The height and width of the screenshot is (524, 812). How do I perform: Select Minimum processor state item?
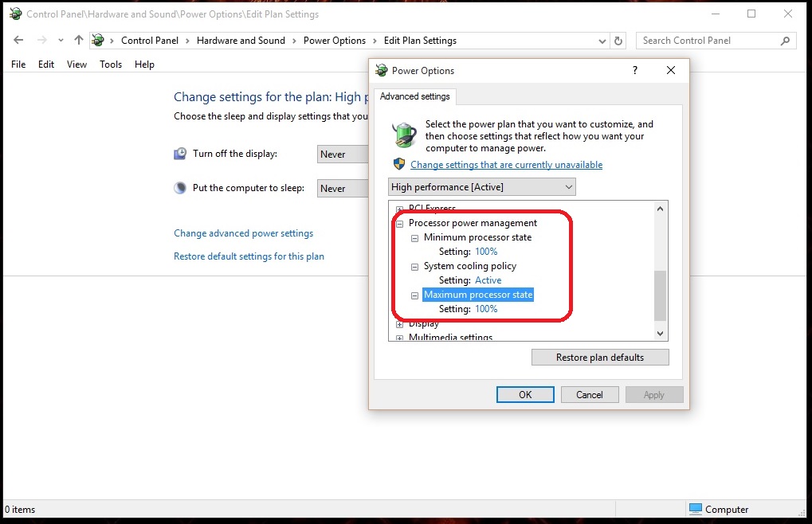(477, 237)
